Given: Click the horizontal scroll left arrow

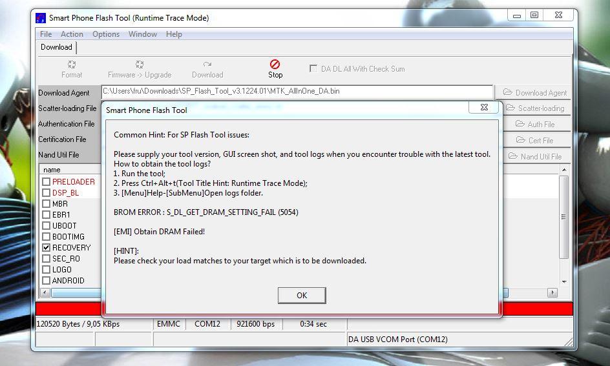Looking at the screenshot, I should 45,292.
